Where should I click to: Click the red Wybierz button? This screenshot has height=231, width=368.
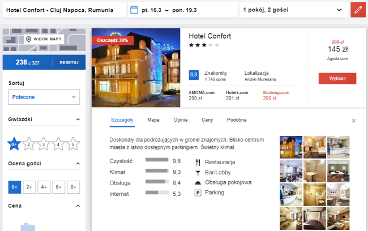coord(337,78)
